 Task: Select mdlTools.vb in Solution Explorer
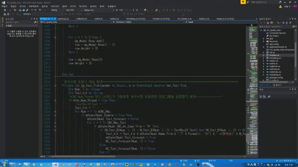tap(274, 69)
